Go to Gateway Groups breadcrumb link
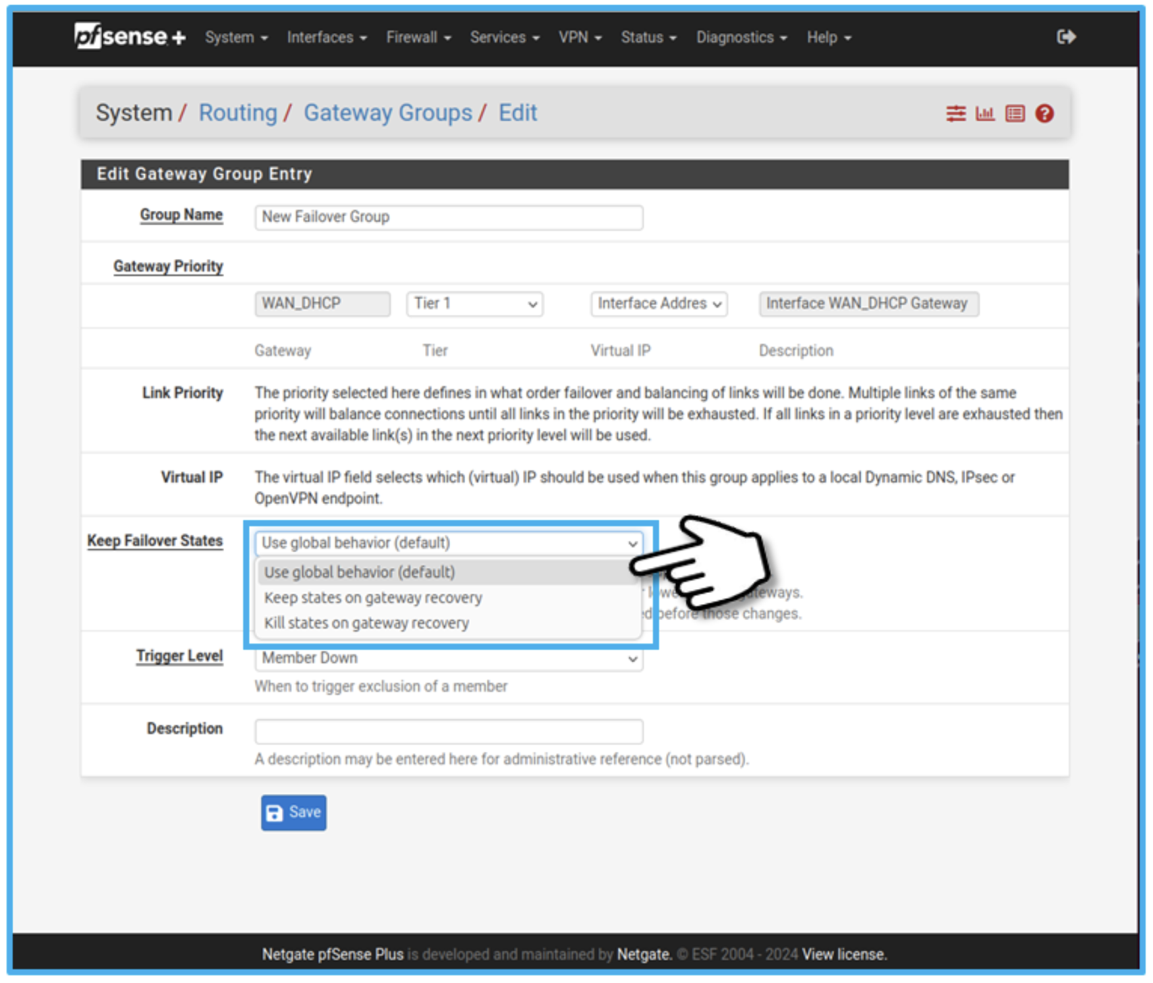Image resolution: width=1153 pixels, height=983 pixels. coord(387,113)
